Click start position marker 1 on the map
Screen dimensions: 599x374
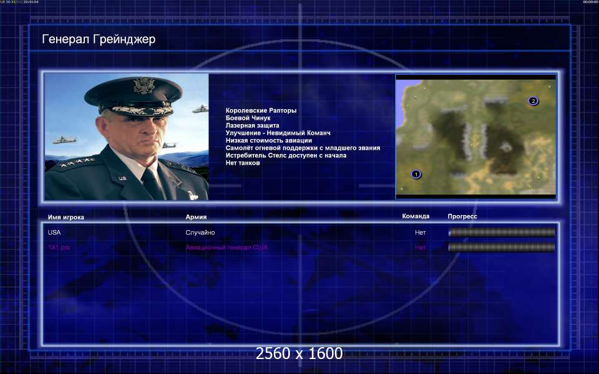point(416,175)
